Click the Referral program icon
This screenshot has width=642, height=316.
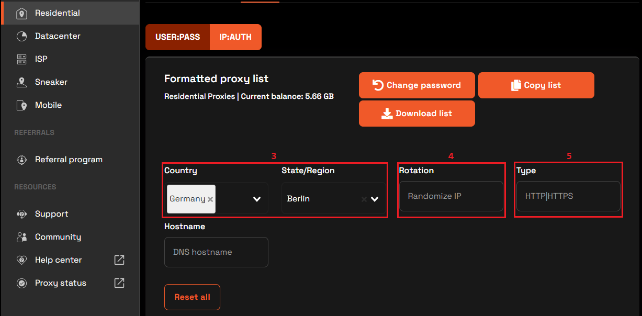click(x=21, y=160)
